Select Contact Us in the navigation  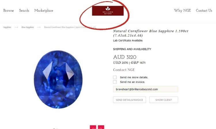204,11
